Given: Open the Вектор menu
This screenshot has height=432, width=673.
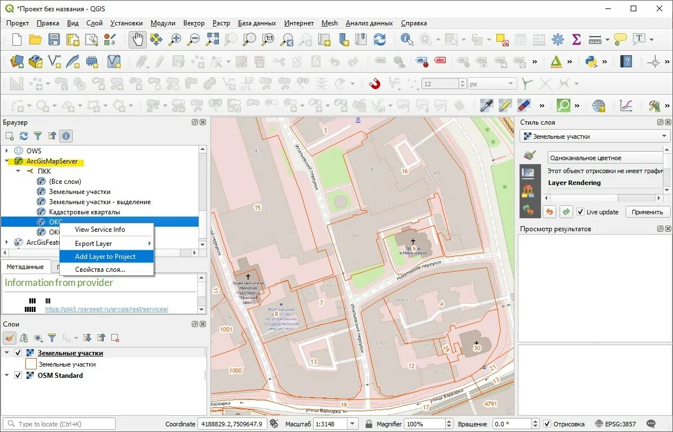Looking at the screenshot, I should click(193, 23).
